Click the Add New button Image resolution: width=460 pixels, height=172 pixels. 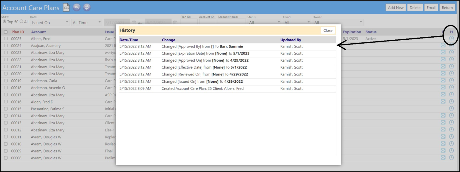(396, 8)
